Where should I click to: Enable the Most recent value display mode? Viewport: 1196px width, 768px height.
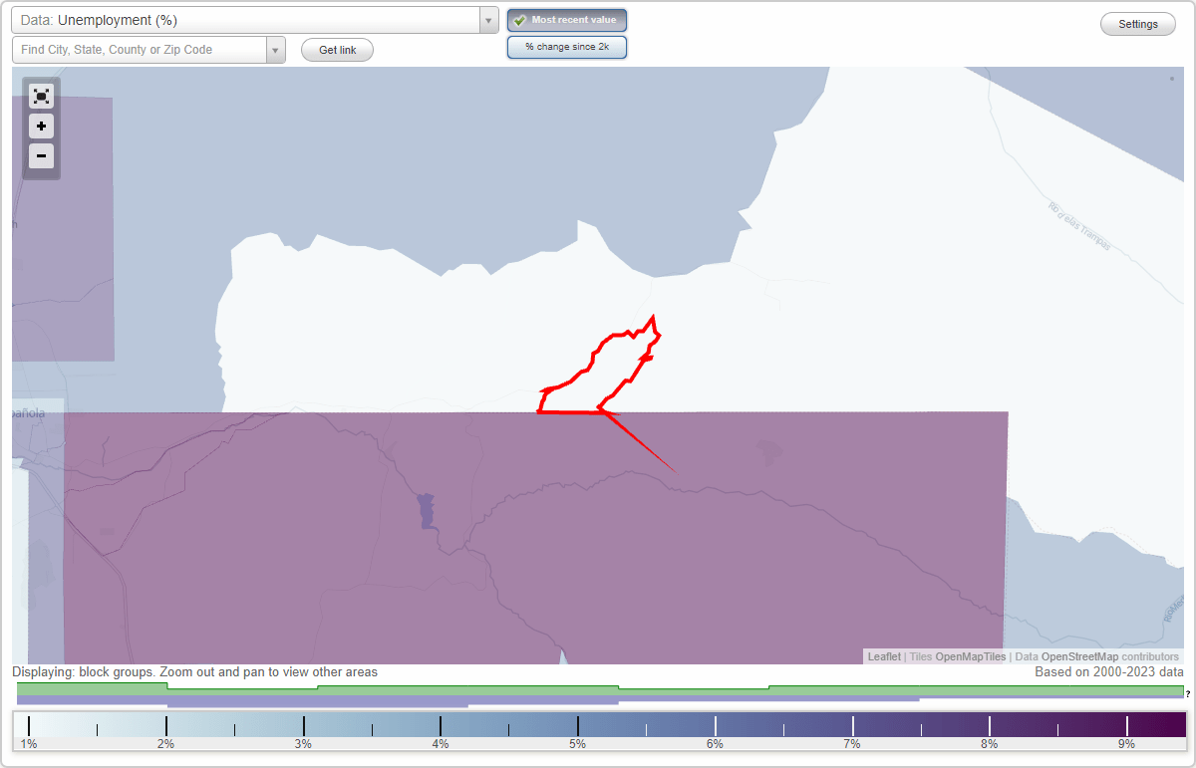(x=567, y=20)
